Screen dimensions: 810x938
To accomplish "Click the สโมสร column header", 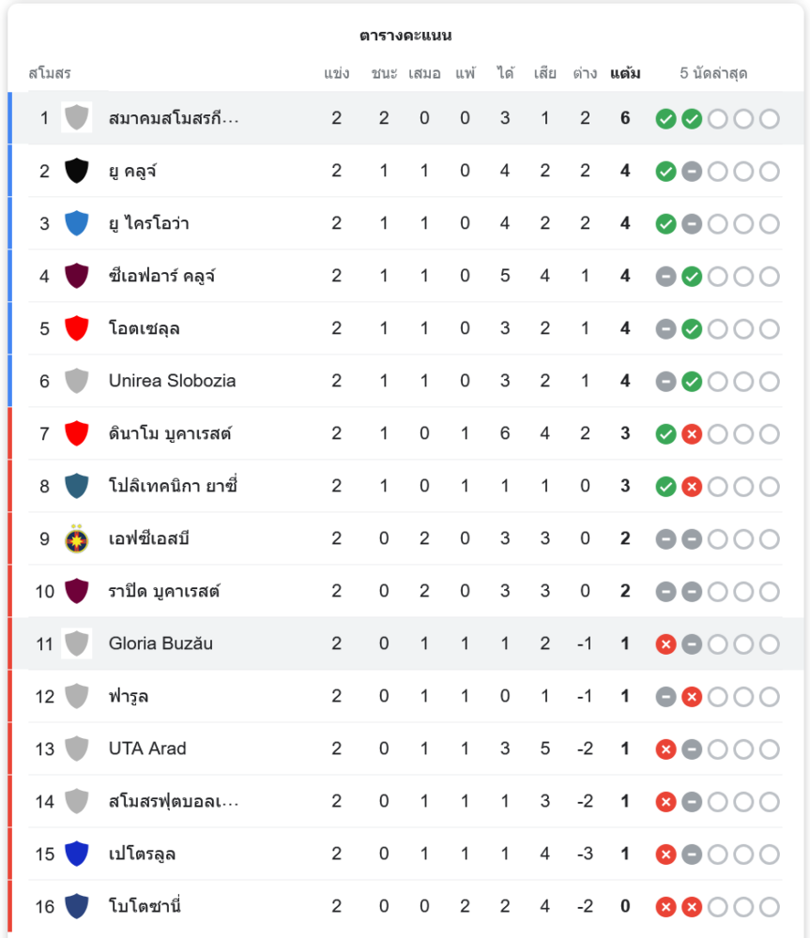I will [x=50, y=73].
